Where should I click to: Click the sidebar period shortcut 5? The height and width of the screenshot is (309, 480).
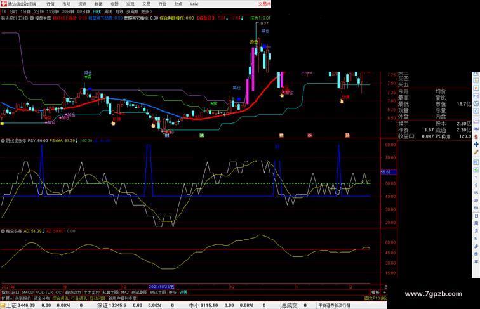(x=476, y=185)
